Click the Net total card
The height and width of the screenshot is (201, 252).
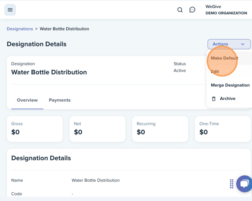97,129
